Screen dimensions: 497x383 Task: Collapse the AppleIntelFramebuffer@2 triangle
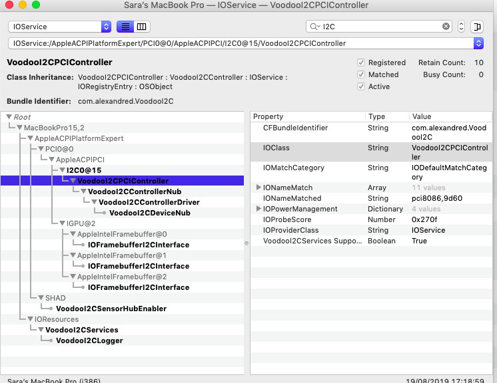[x=73, y=277]
